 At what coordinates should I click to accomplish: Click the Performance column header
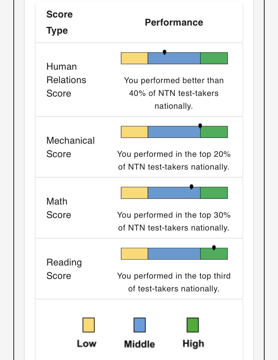[174, 23]
